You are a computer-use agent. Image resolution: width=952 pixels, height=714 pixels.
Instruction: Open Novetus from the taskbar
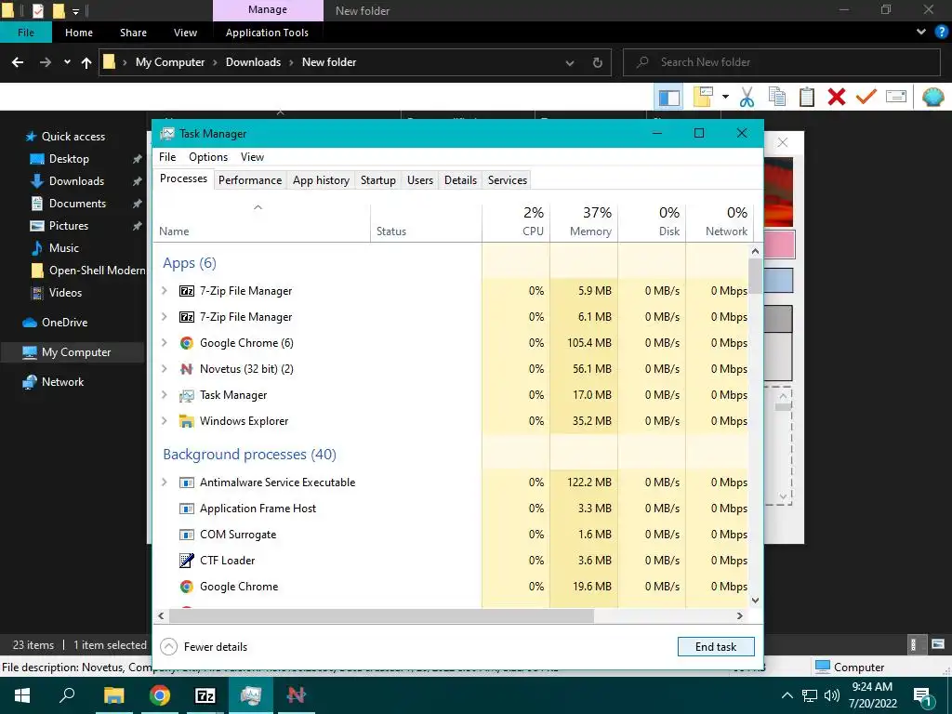(297, 695)
